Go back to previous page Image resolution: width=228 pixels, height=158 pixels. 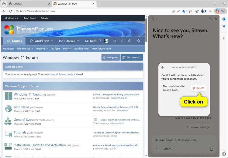tap(4, 11)
